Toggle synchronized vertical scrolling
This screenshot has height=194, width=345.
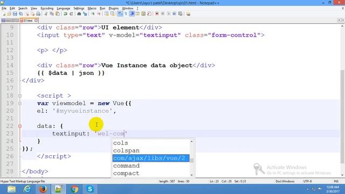pyautogui.click(x=106, y=14)
